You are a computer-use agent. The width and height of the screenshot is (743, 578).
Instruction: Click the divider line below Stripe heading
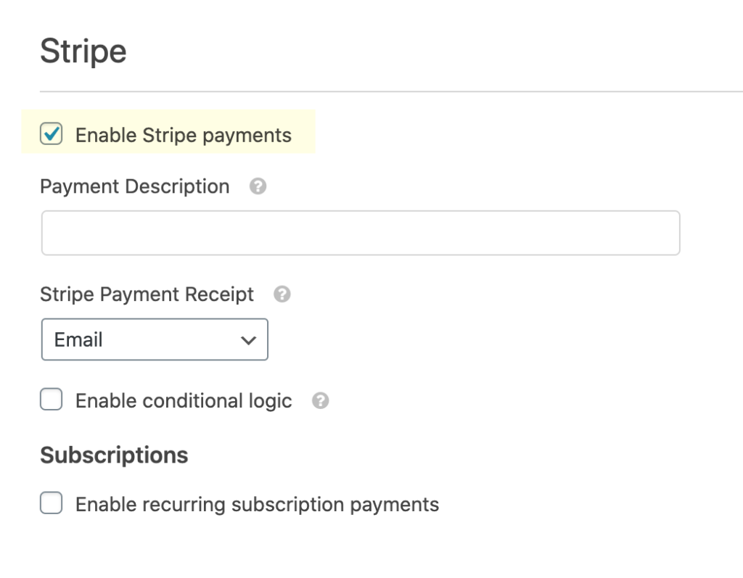coord(391,91)
